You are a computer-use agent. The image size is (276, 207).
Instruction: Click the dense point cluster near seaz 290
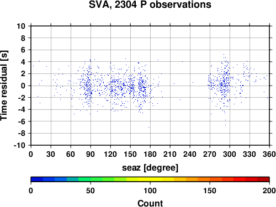(224, 84)
